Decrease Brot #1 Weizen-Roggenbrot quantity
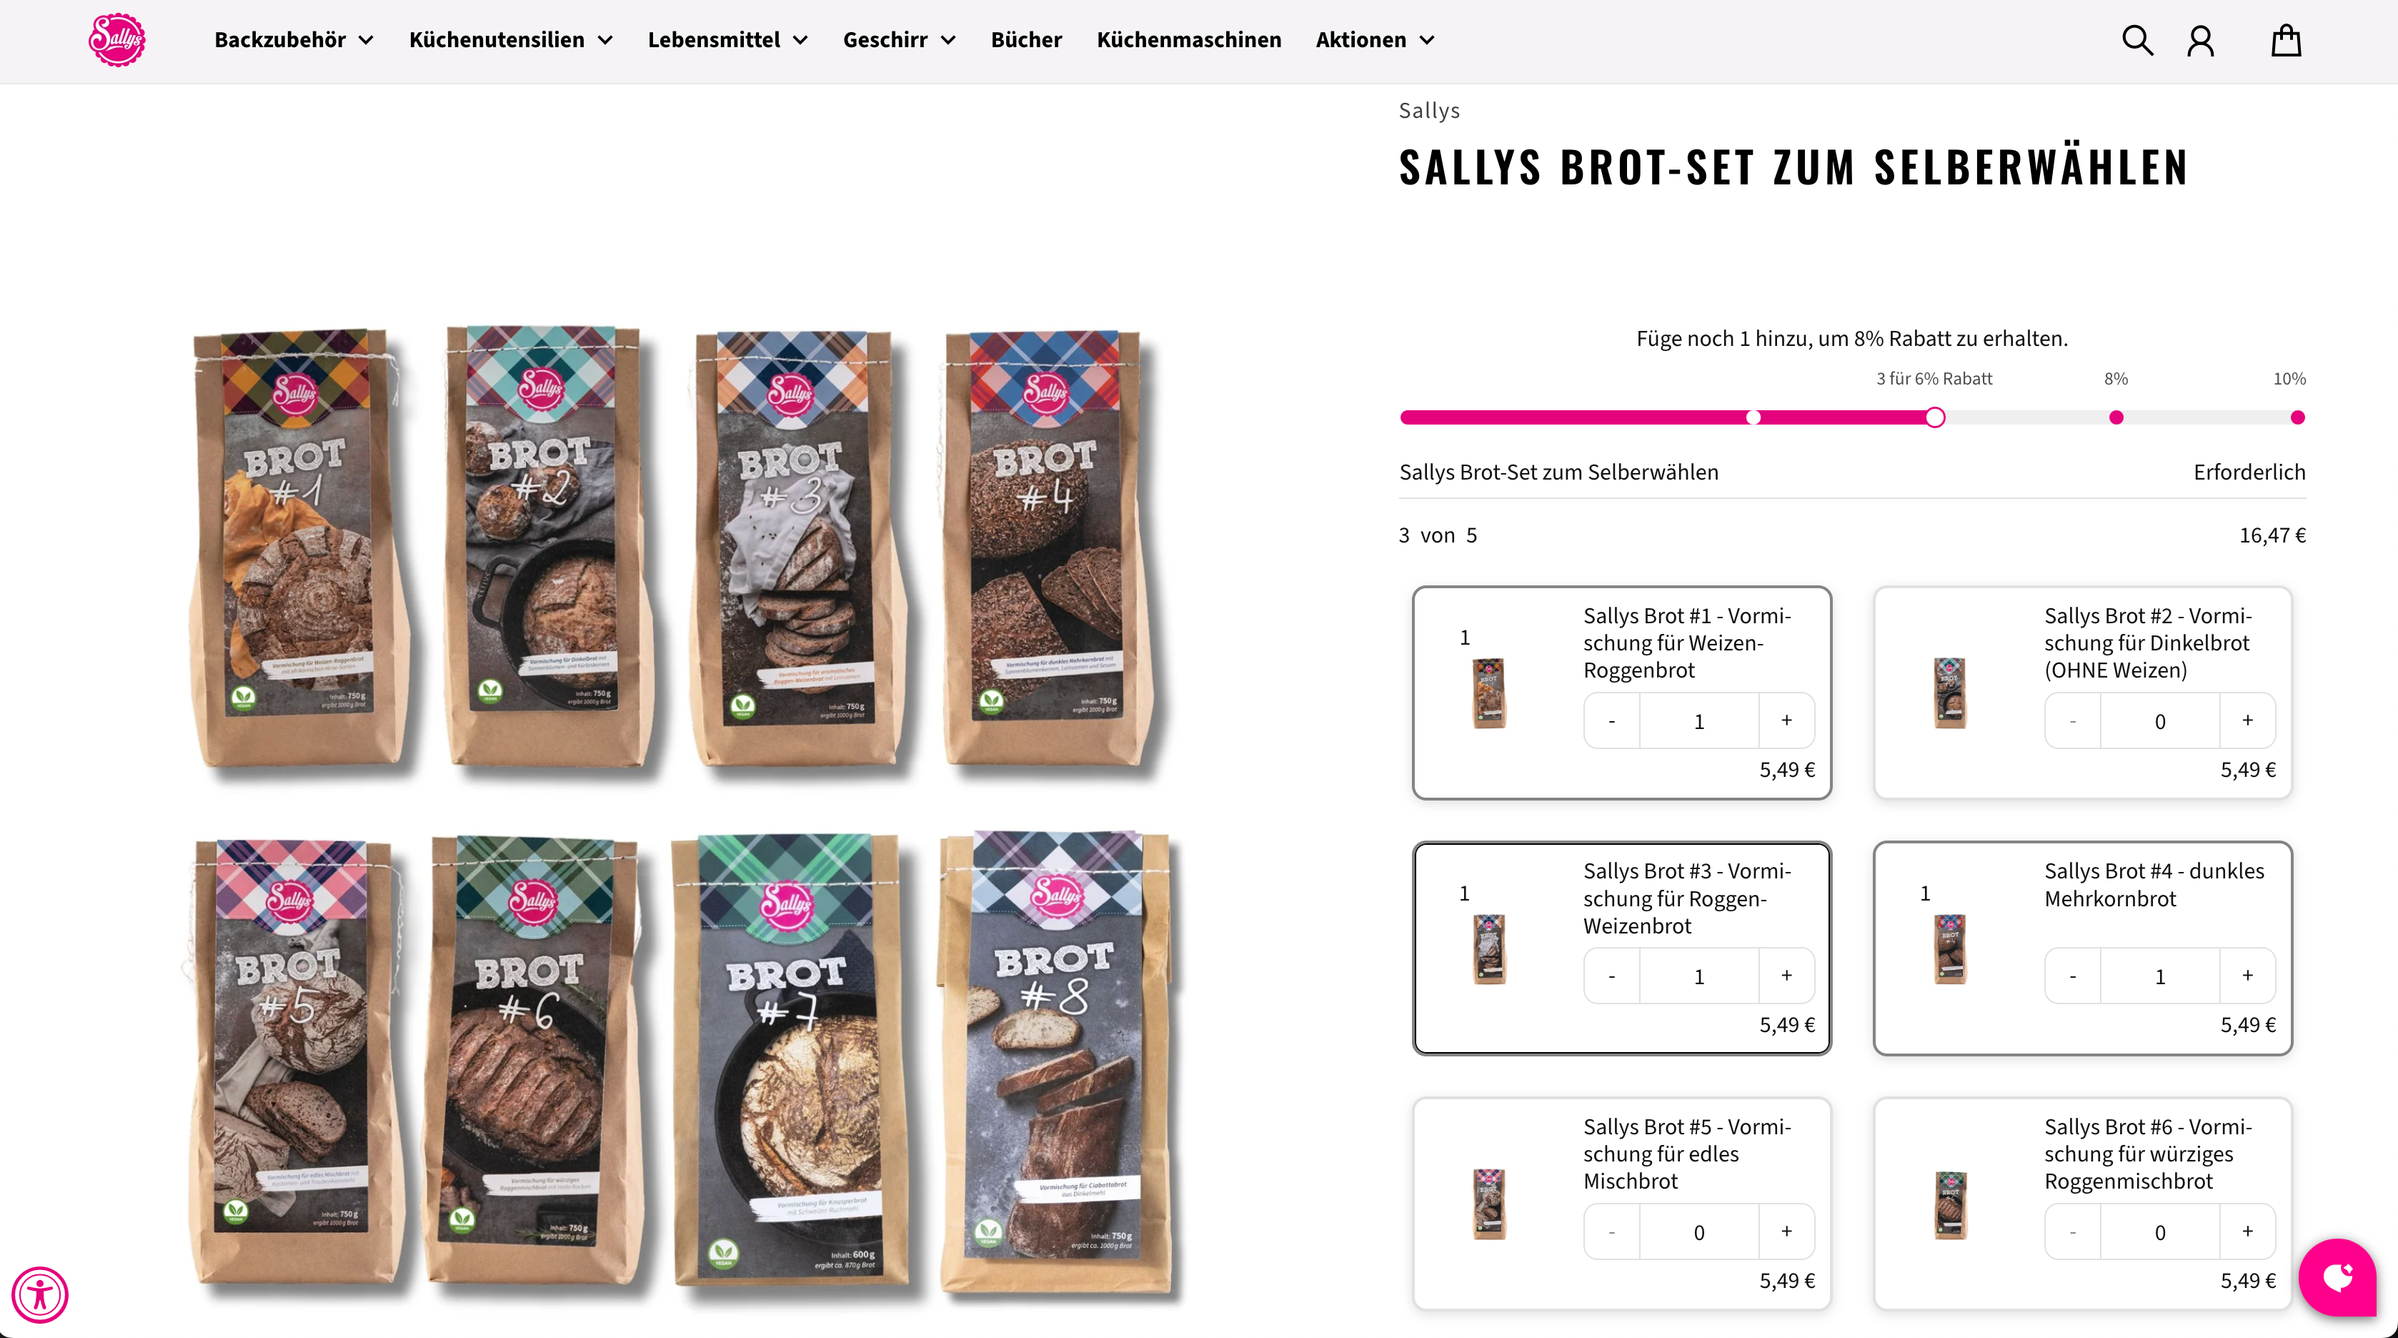This screenshot has width=2398, height=1338. point(1611,720)
